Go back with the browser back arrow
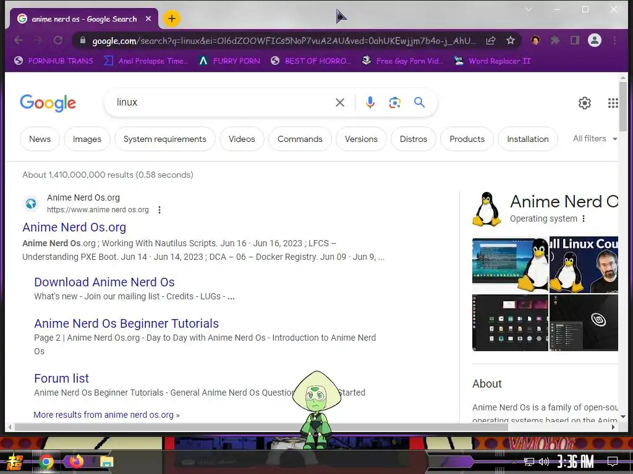This screenshot has height=474, width=633. pos(19,40)
